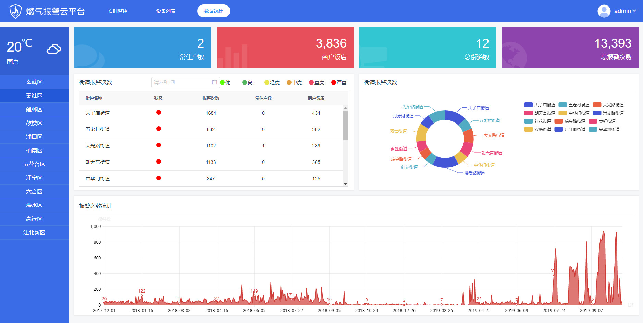Select 鼓楼区 in the district sidebar
The image size is (643, 323).
coord(34,123)
